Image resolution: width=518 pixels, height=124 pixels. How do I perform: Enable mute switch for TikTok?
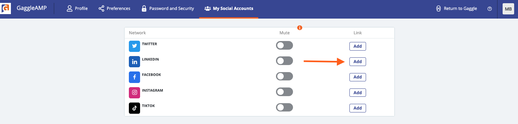coord(284,107)
